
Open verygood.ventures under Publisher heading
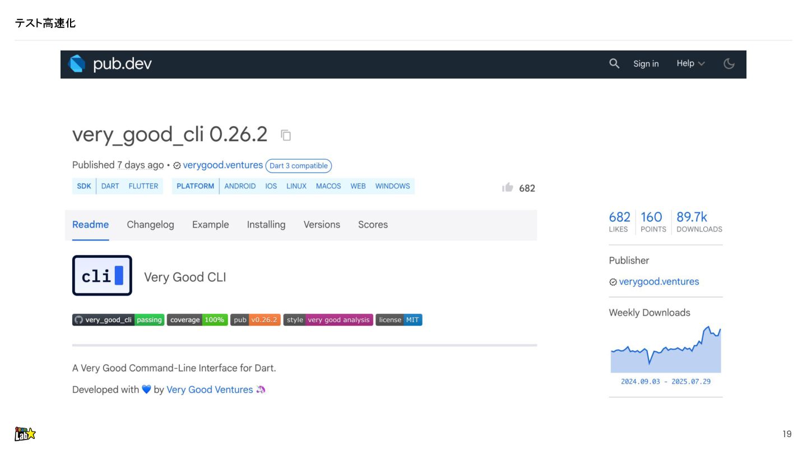tap(659, 282)
